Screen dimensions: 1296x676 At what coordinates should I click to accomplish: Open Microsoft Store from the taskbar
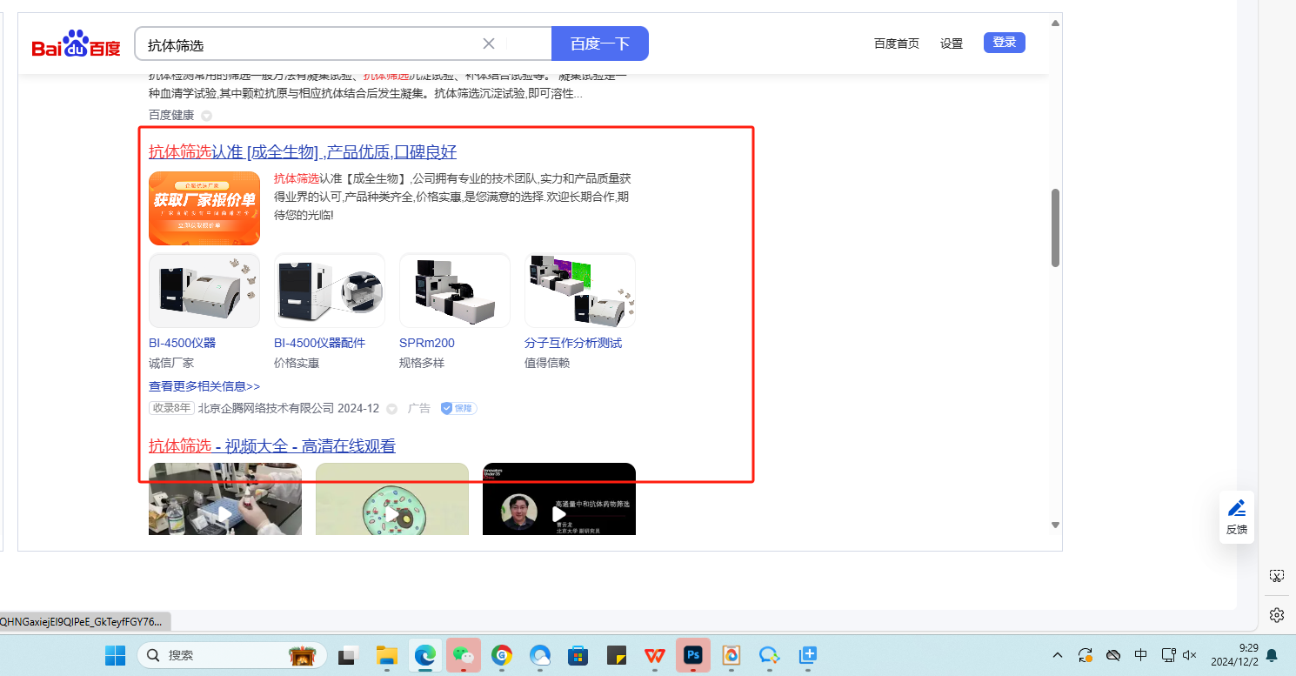578,655
